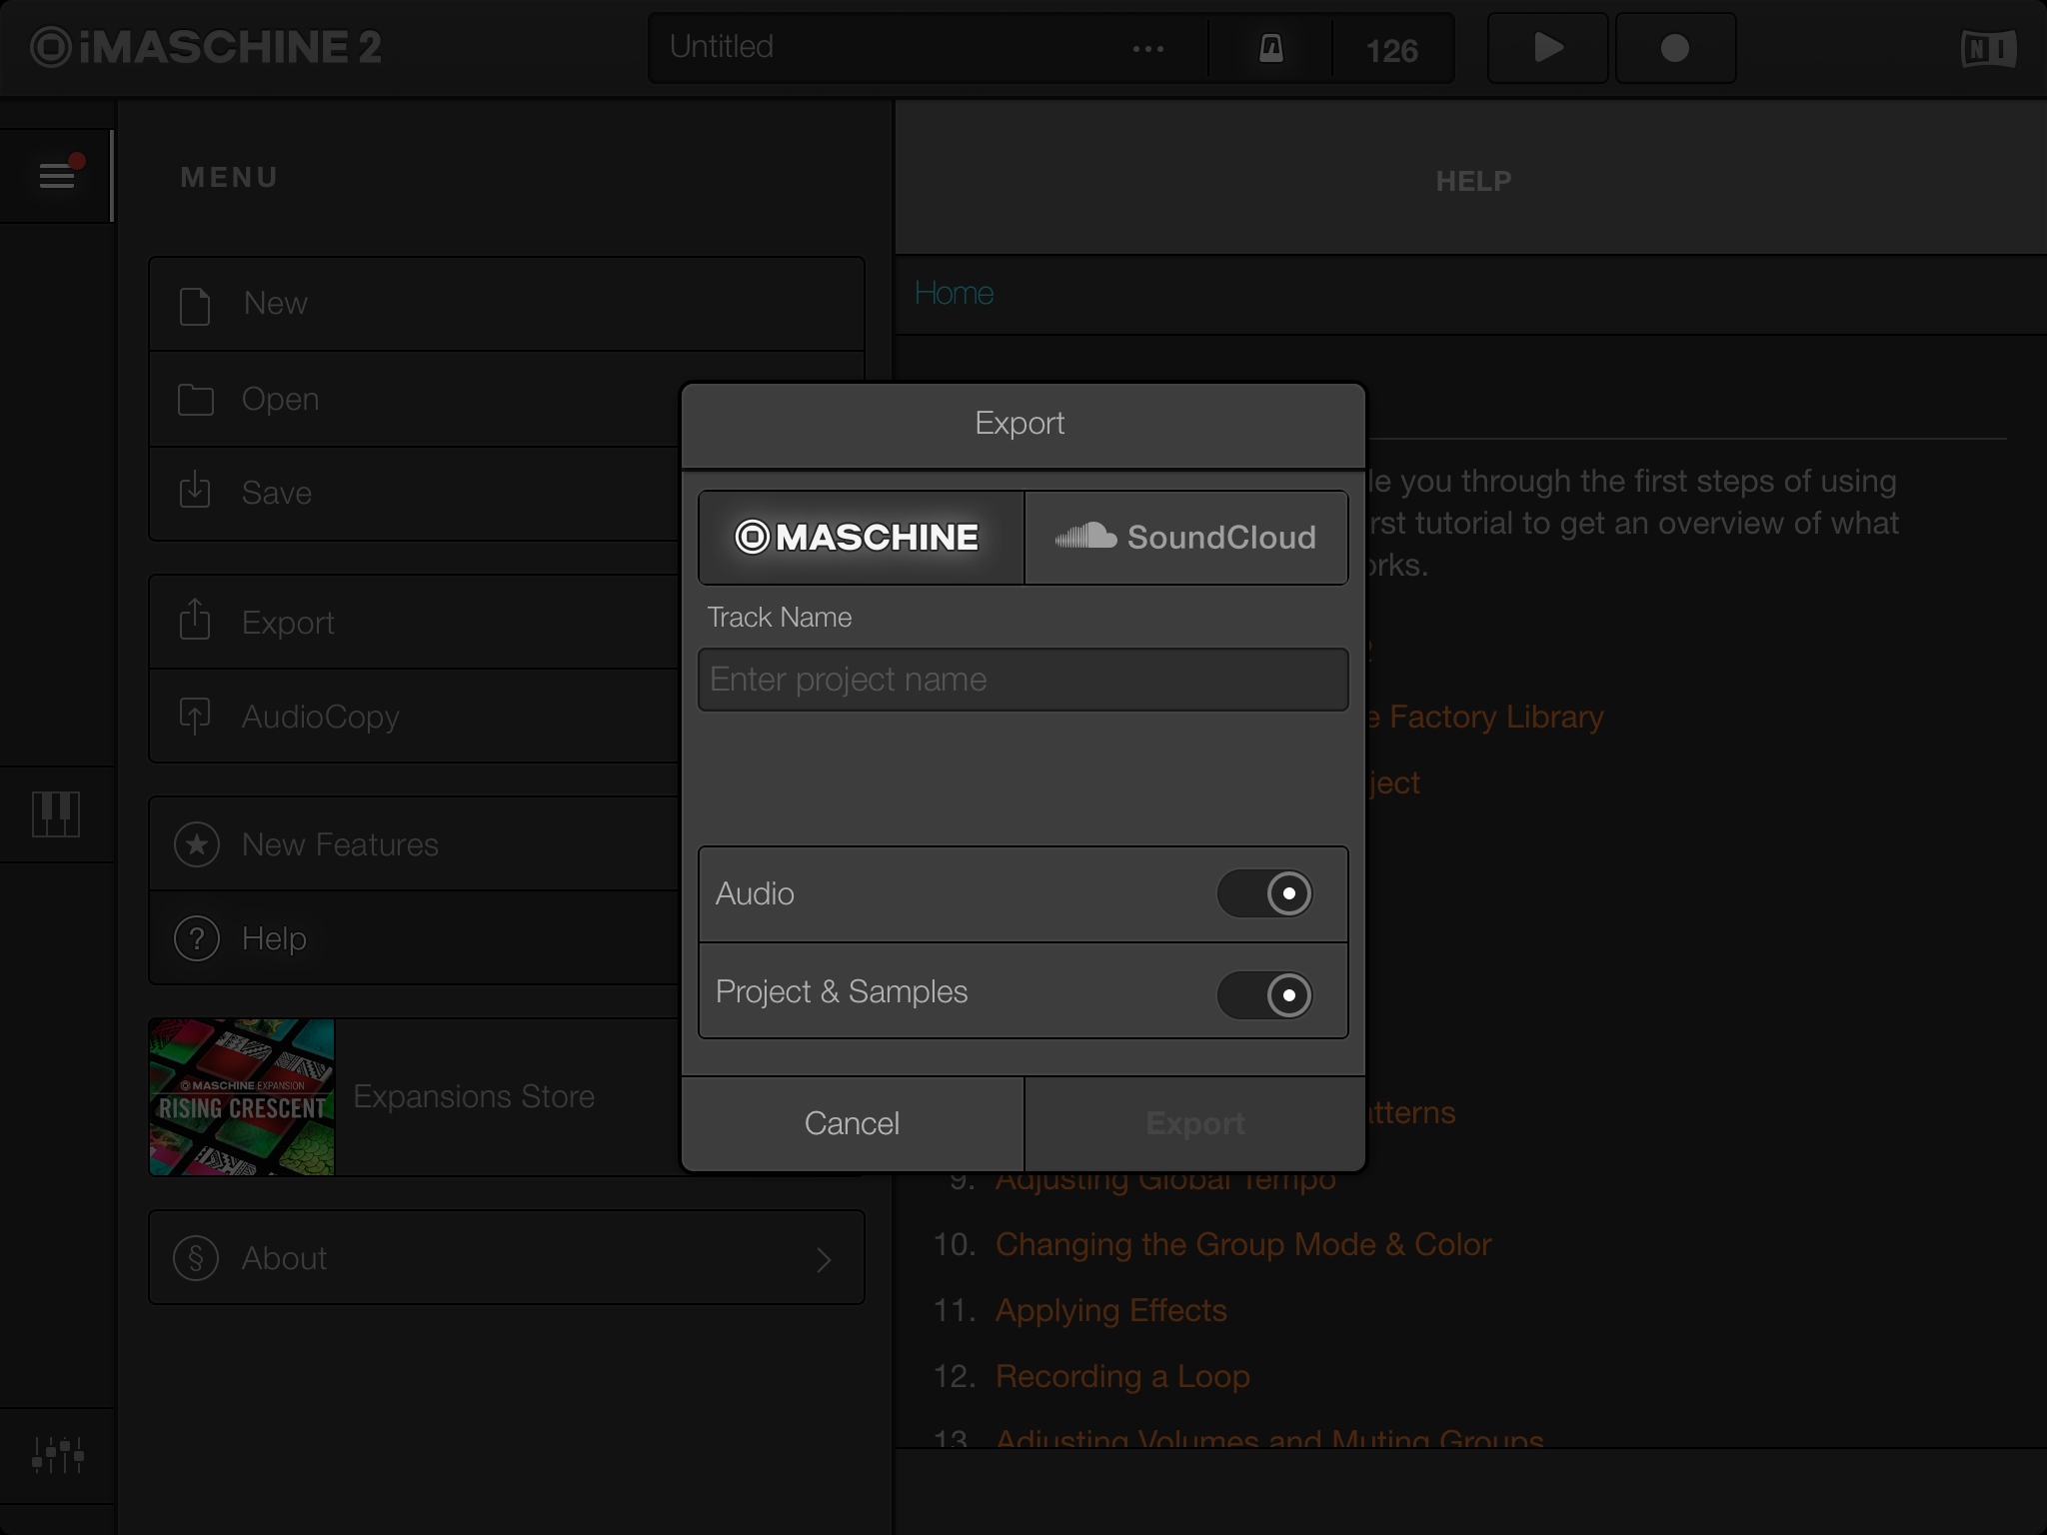Open the Factory Library tutorial link
The height and width of the screenshot is (1535, 2047).
[x=1486, y=717]
